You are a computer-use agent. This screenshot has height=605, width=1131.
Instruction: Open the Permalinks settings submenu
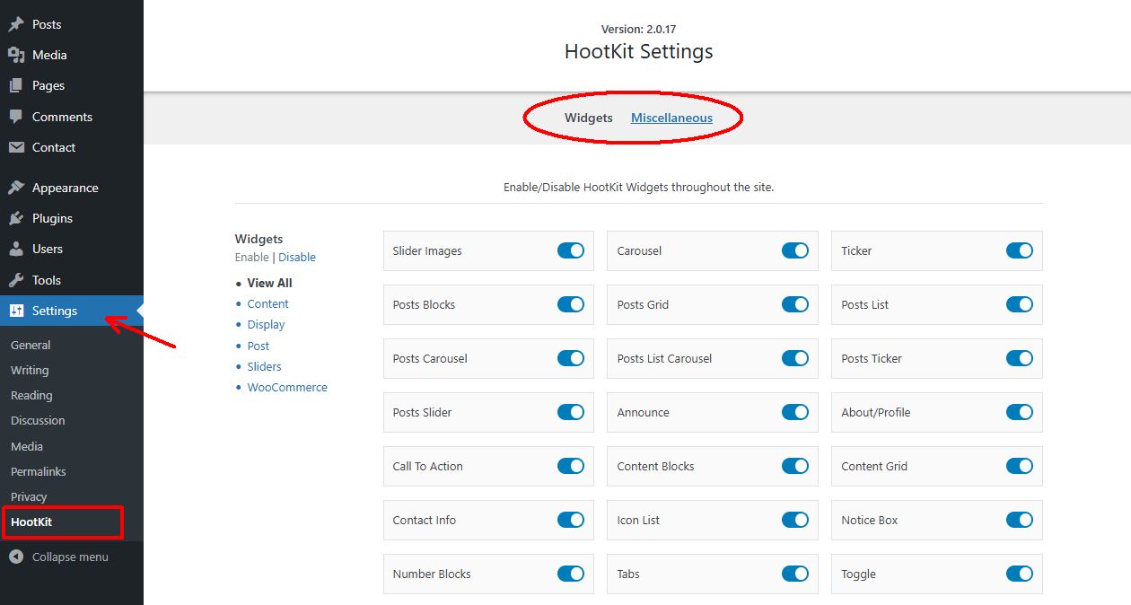click(x=39, y=471)
